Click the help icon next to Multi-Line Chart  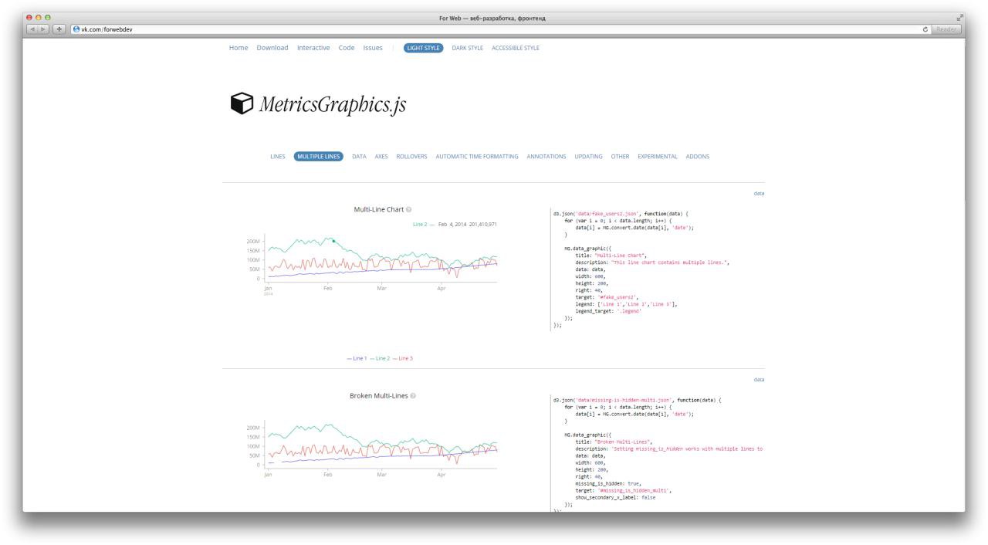[x=409, y=209]
